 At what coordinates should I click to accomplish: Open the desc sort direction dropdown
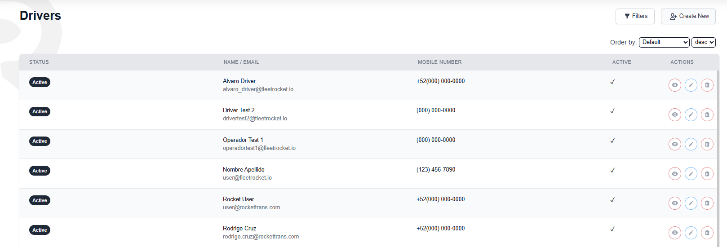(703, 42)
